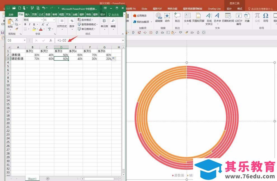Insert a hyperlink (超链接) in PowerPoint
Screen dimensions: 277x181
tap(159, 18)
